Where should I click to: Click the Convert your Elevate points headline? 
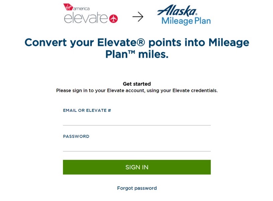(137, 48)
